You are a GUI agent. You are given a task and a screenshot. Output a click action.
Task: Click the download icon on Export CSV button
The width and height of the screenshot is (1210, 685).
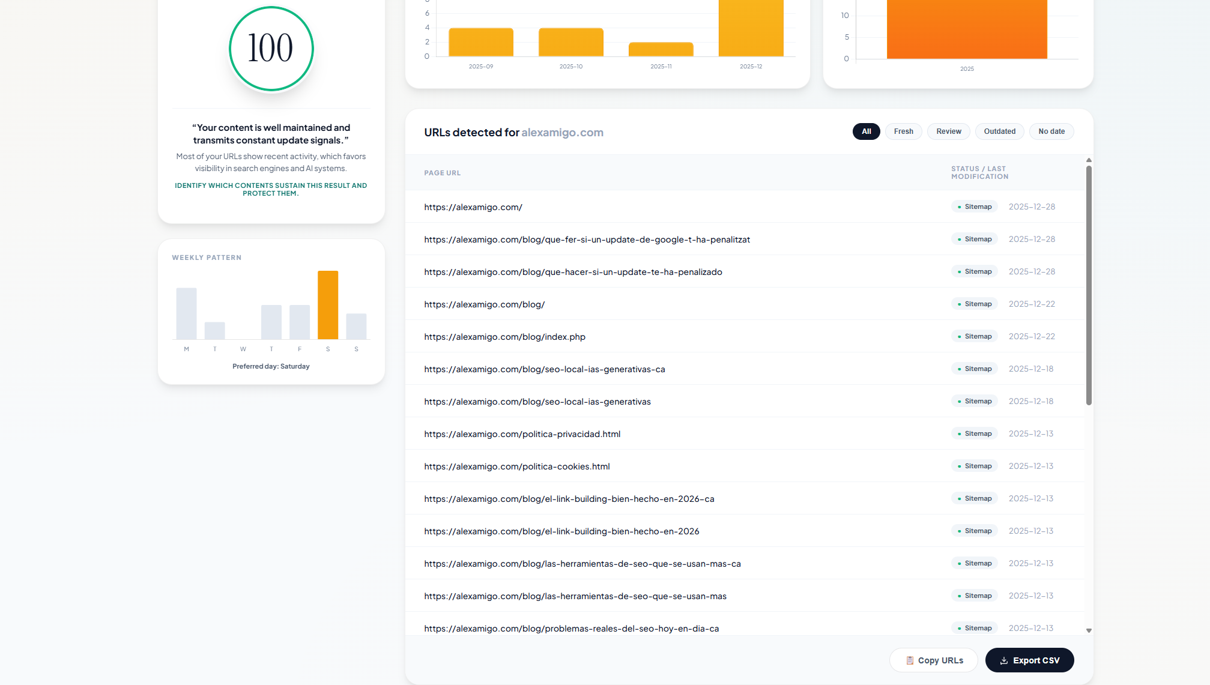1003,660
